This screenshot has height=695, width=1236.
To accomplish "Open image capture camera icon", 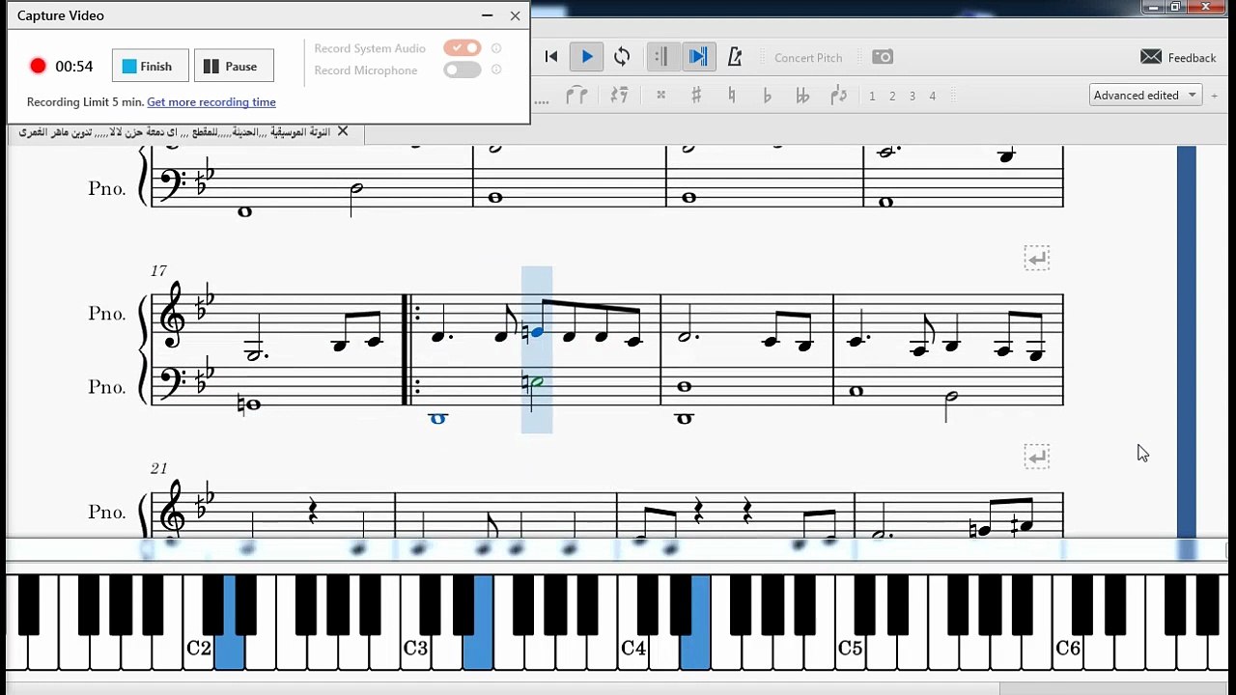I will (883, 57).
